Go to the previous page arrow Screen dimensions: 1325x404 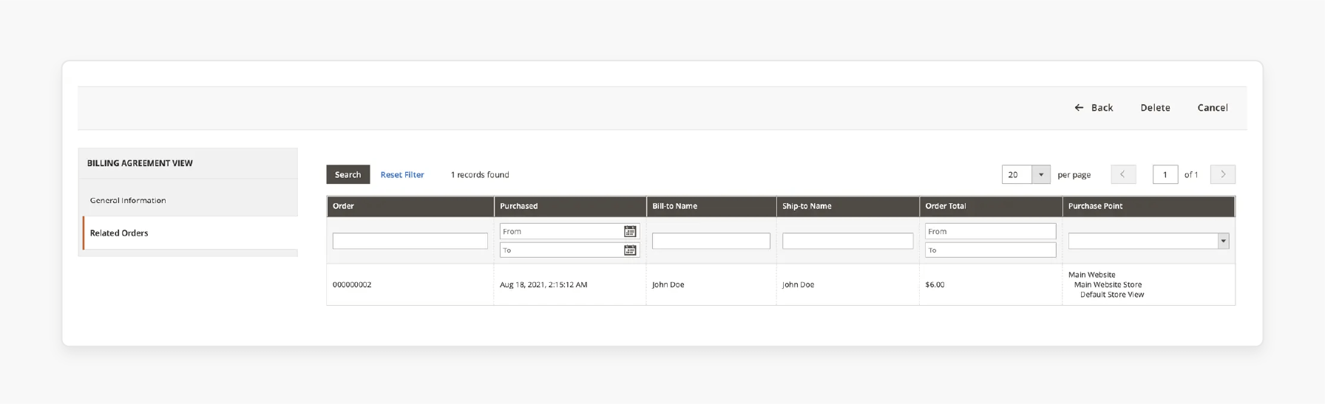pyautogui.click(x=1123, y=174)
